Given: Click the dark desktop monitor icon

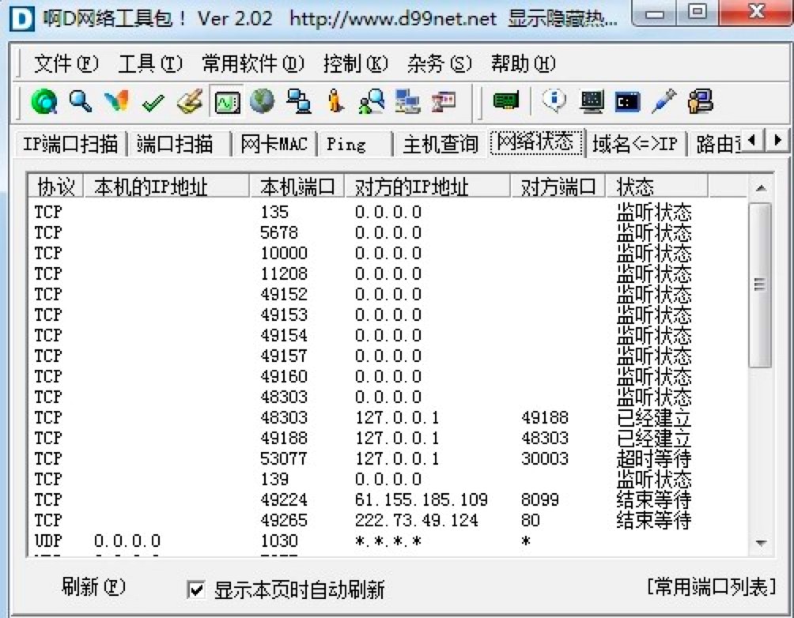Looking at the screenshot, I should [592, 100].
